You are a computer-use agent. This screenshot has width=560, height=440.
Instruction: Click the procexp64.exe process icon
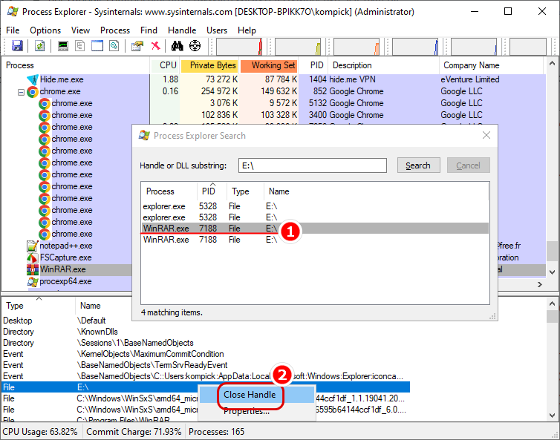click(33, 281)
